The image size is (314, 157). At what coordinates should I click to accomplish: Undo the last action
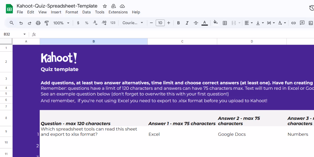point(21,23)
